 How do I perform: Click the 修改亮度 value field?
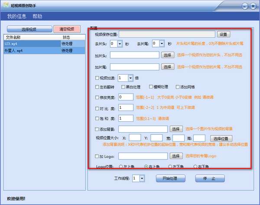click(x=126, y=97)
